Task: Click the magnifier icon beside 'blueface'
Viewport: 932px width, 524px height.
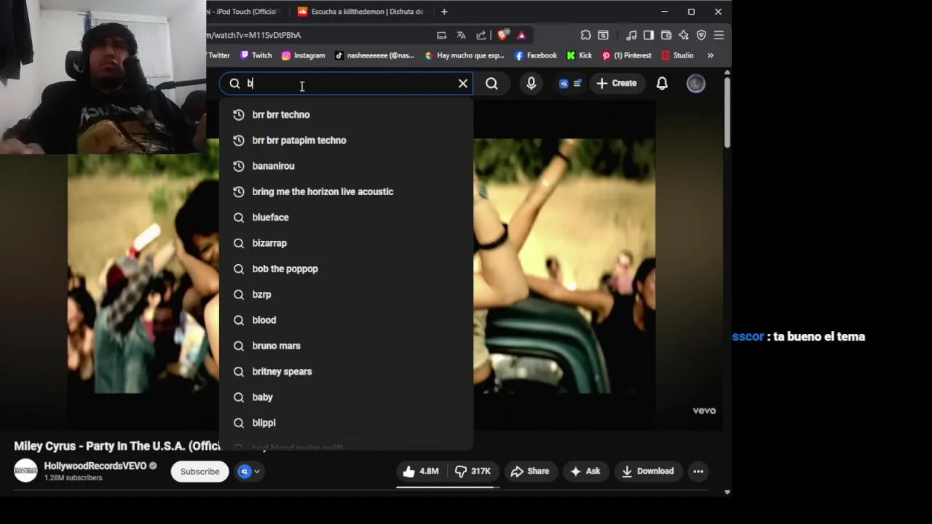Action: [x=238, y=218]
